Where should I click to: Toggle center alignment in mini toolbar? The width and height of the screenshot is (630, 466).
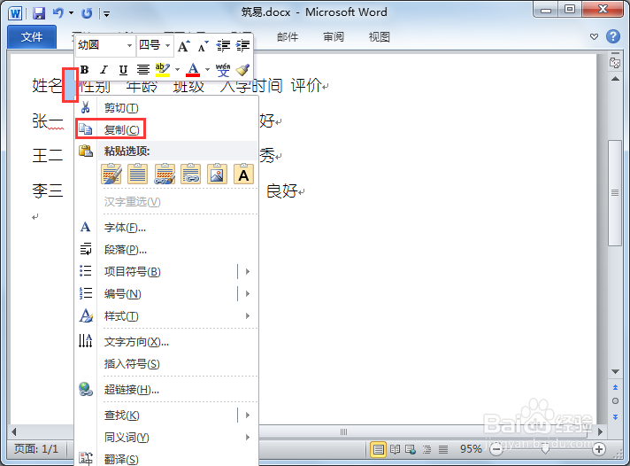coord(143,70)
